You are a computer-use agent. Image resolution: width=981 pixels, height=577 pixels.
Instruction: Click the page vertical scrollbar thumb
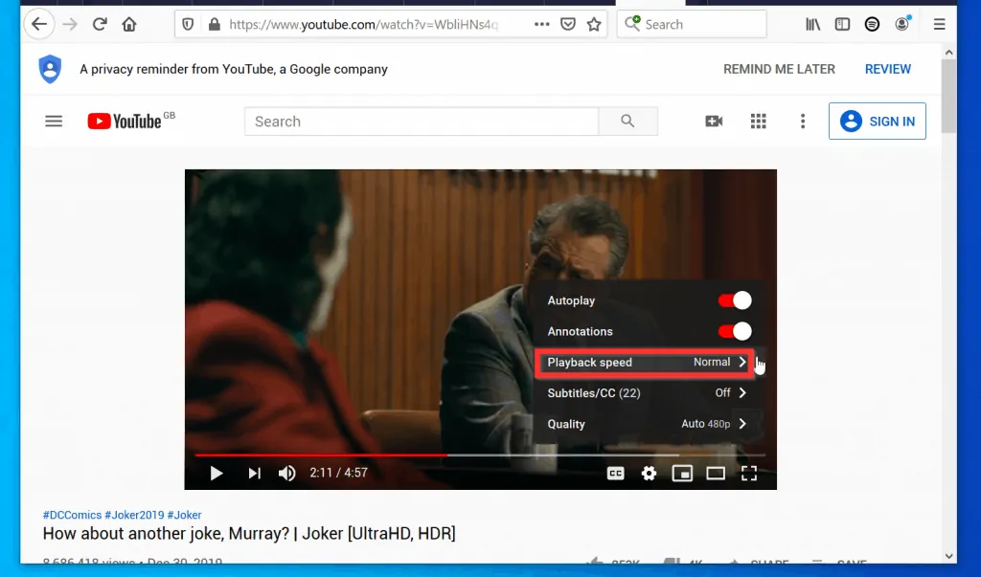[x=948, y=96]
